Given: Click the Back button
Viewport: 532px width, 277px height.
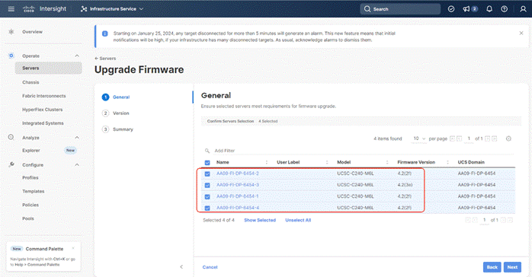Looking at the screenshot, I should tap(492, 267).
